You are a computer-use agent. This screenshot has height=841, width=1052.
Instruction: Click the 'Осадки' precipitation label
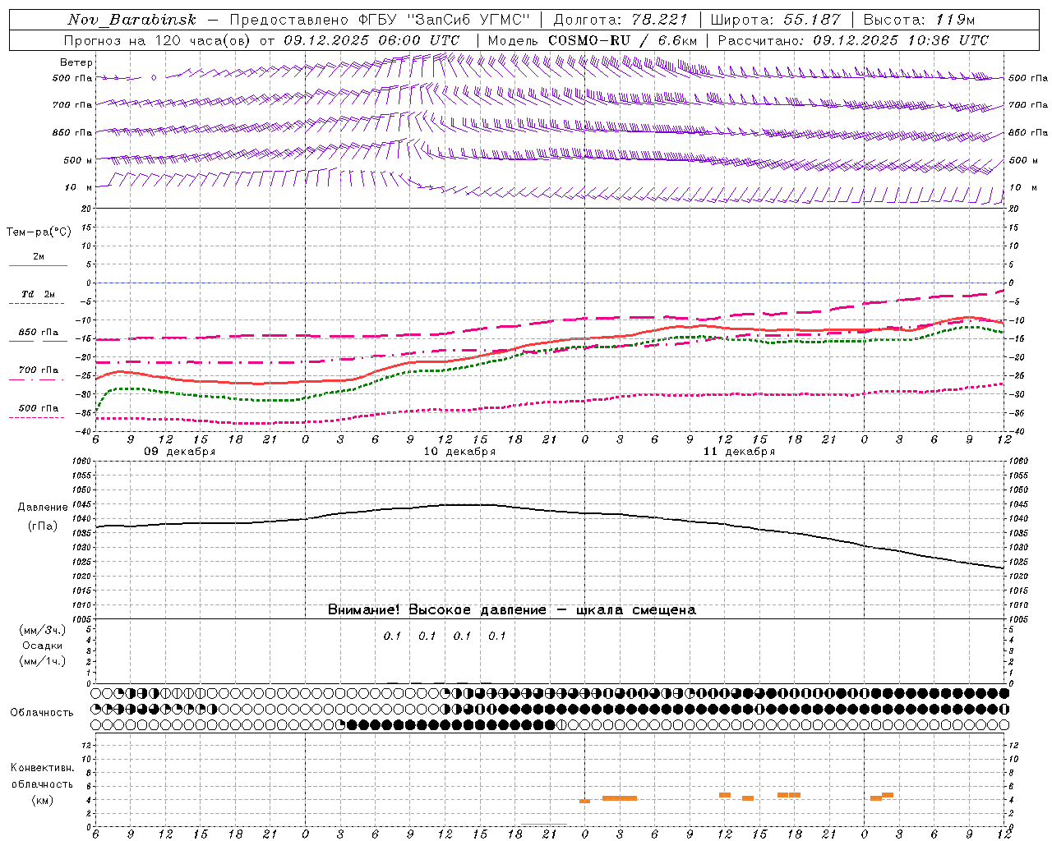point(43,646)
